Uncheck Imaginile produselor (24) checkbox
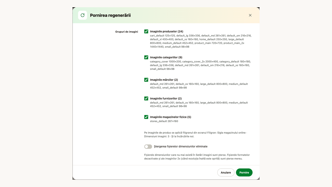The image size is (332, 187). click(146, 31)
